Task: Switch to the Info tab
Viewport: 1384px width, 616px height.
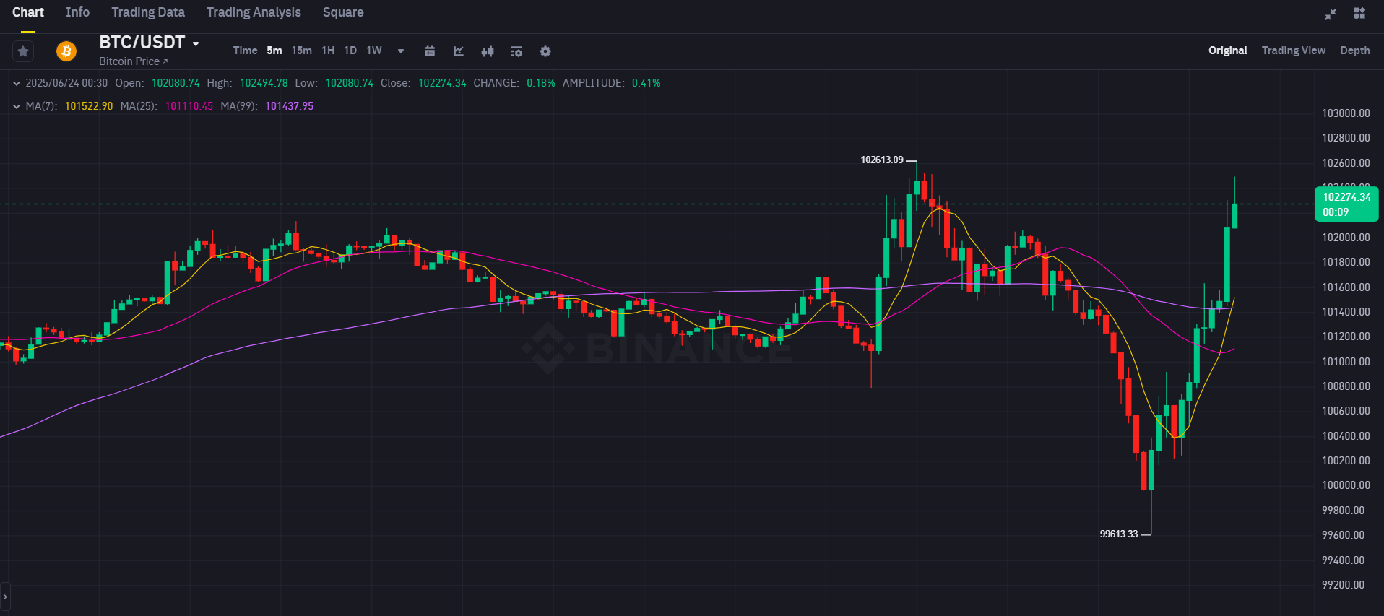Action: (77, 12)
